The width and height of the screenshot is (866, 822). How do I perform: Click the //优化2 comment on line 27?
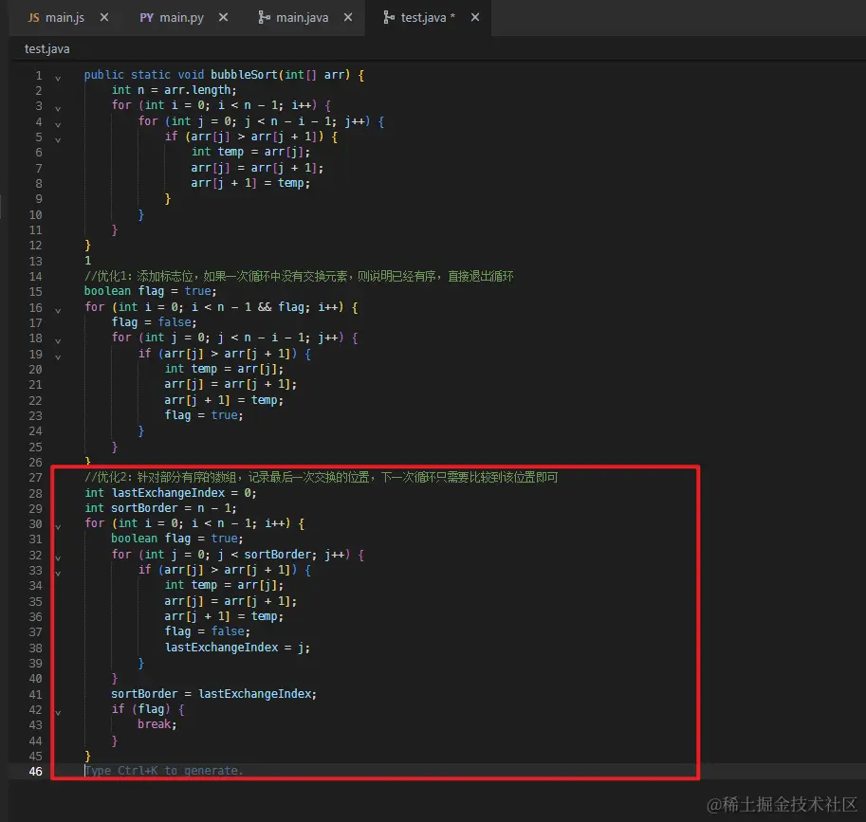point(321,477)
